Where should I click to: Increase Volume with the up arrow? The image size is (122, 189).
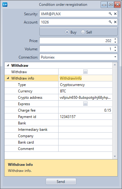tap(115, 47)
